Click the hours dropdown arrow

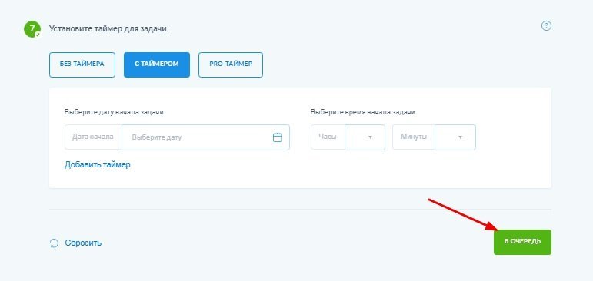coord(370,137)
